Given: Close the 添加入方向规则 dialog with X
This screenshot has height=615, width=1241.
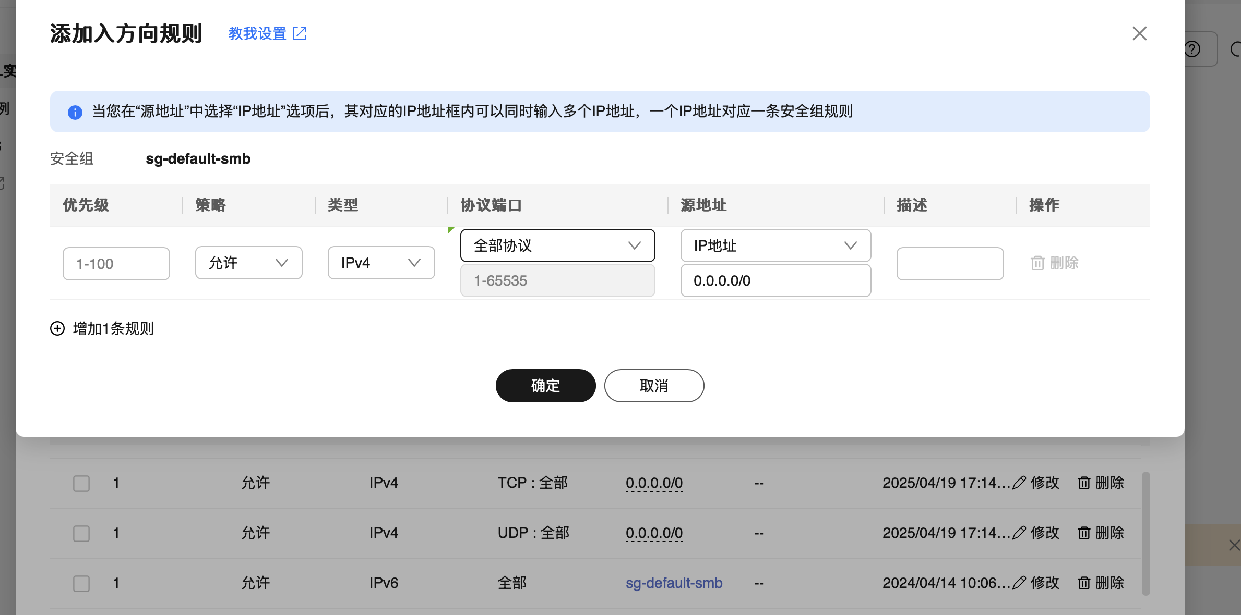Looking at the screenshot, I should [1139, 33].
